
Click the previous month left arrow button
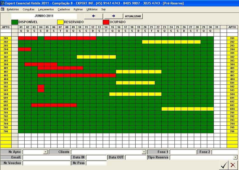(x=94, y=16)
